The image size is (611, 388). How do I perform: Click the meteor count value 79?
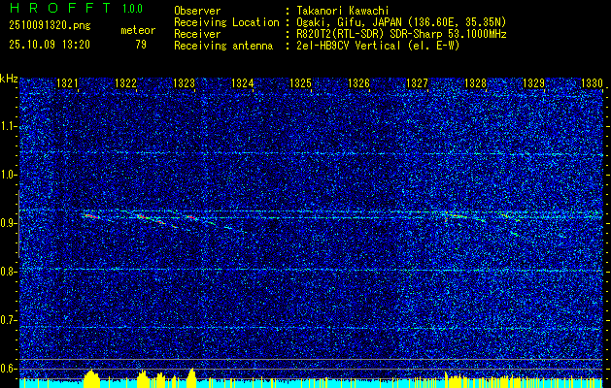pyautogui.click(x=141, y=45)
